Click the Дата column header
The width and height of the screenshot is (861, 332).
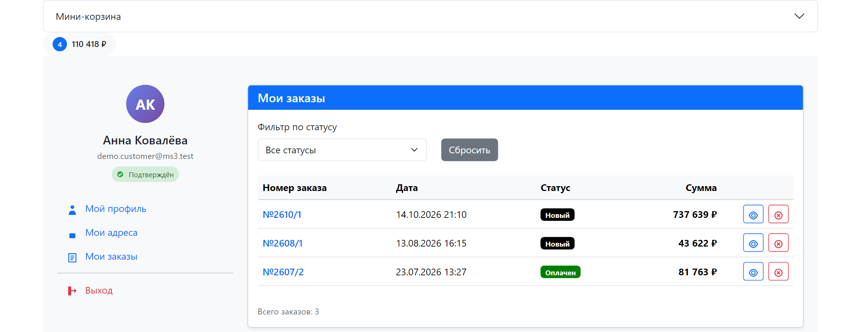pos(407,188)
